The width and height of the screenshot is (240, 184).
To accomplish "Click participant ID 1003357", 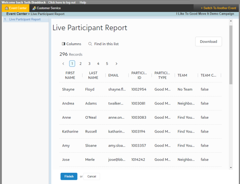I will (x=138, y=146).
